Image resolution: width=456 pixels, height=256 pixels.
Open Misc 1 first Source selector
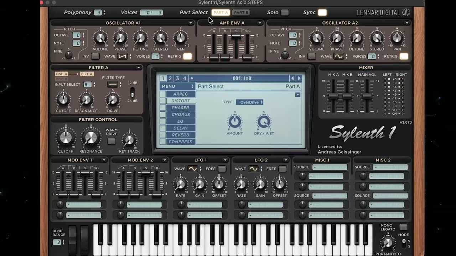(x=330, y=167)
